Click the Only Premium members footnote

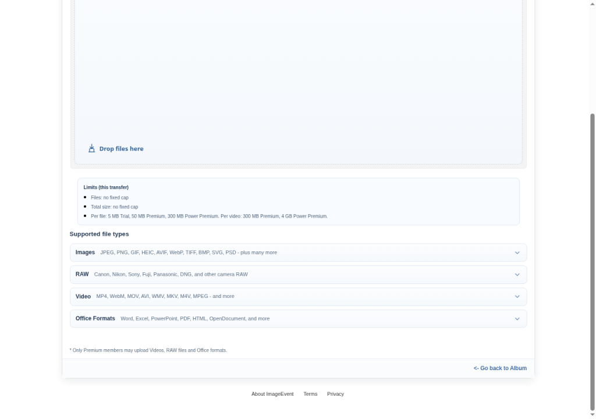point(148,350)
